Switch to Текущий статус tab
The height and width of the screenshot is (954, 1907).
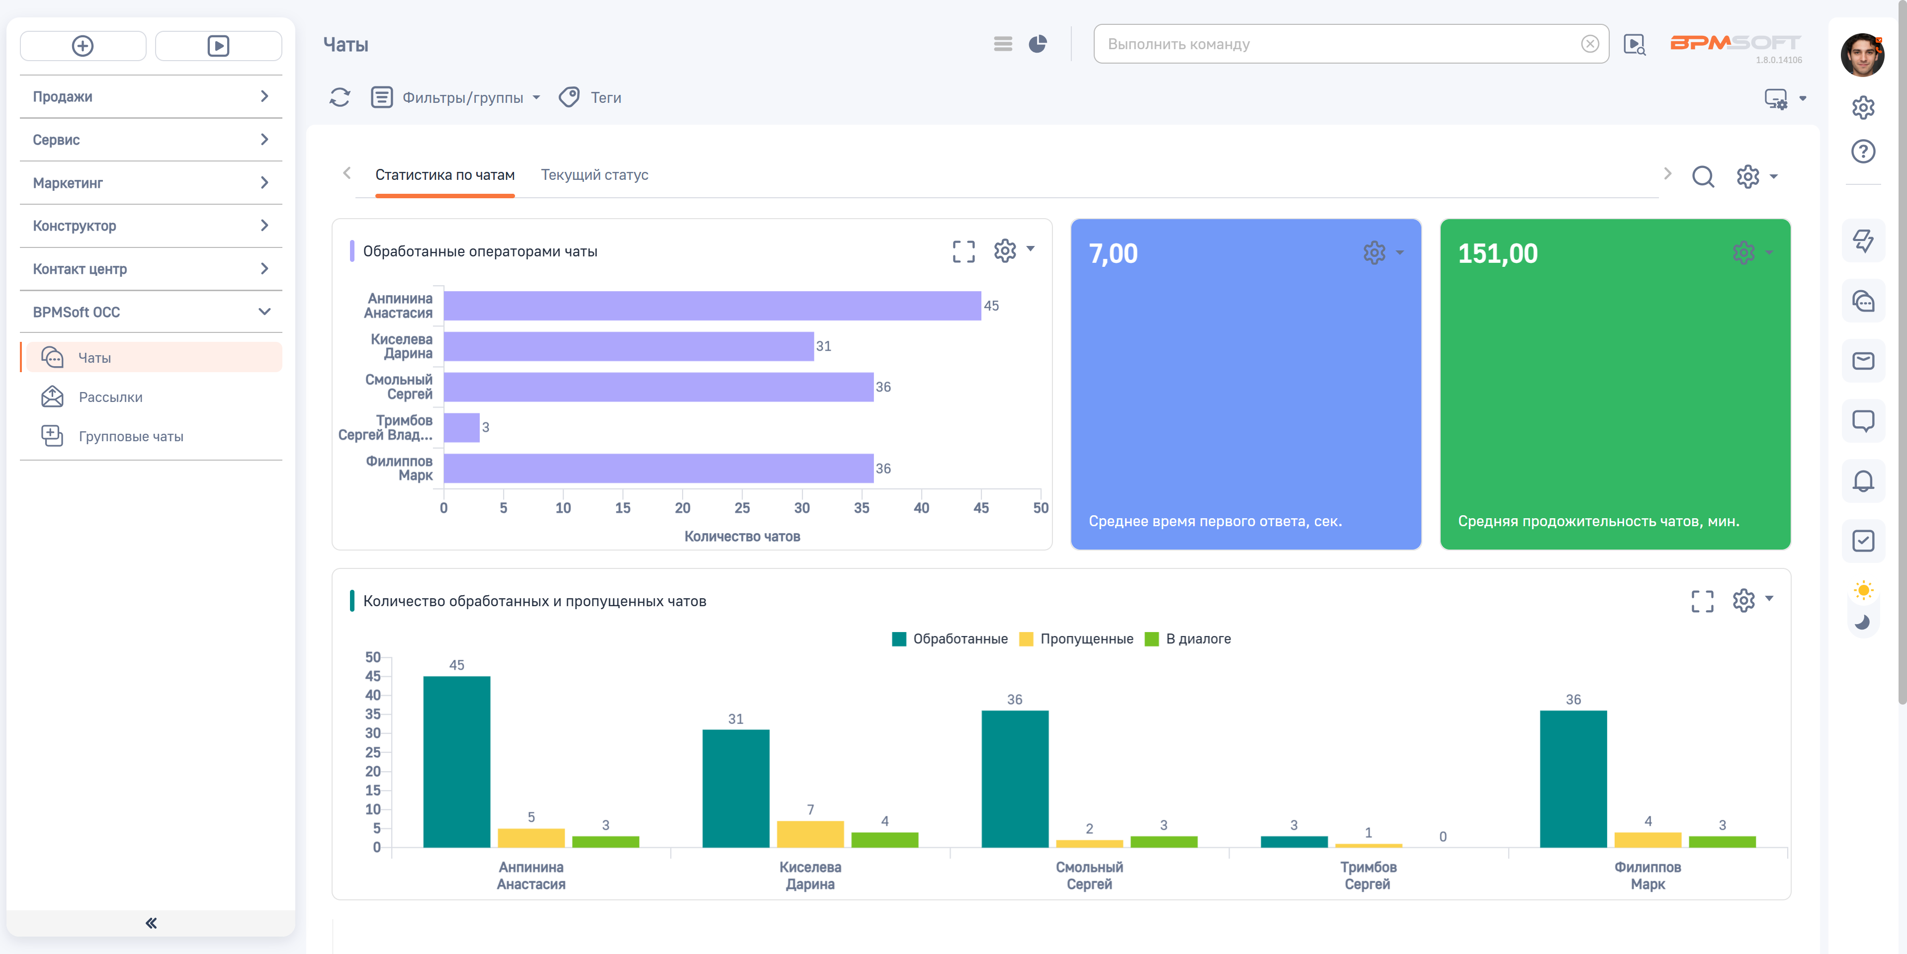coord(594,175)
